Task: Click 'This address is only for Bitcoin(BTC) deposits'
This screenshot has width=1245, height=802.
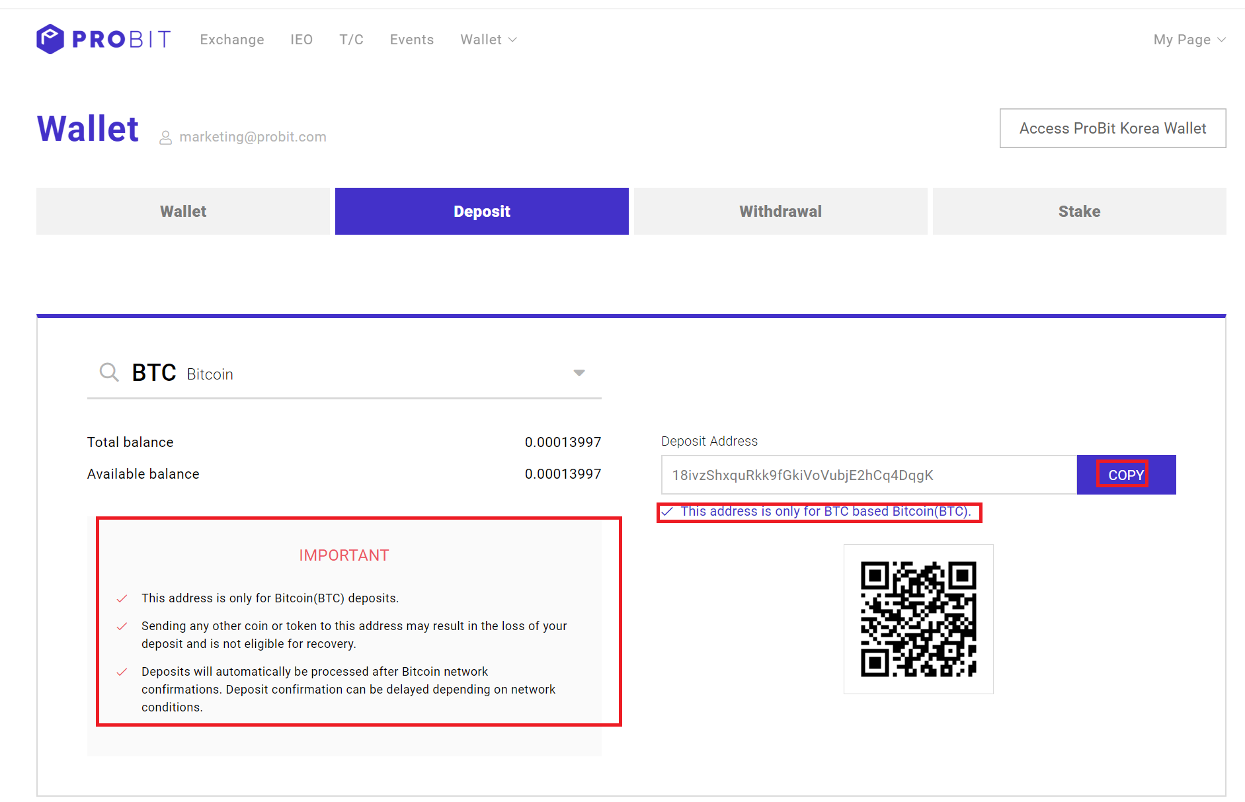Action: coord(270,598)
